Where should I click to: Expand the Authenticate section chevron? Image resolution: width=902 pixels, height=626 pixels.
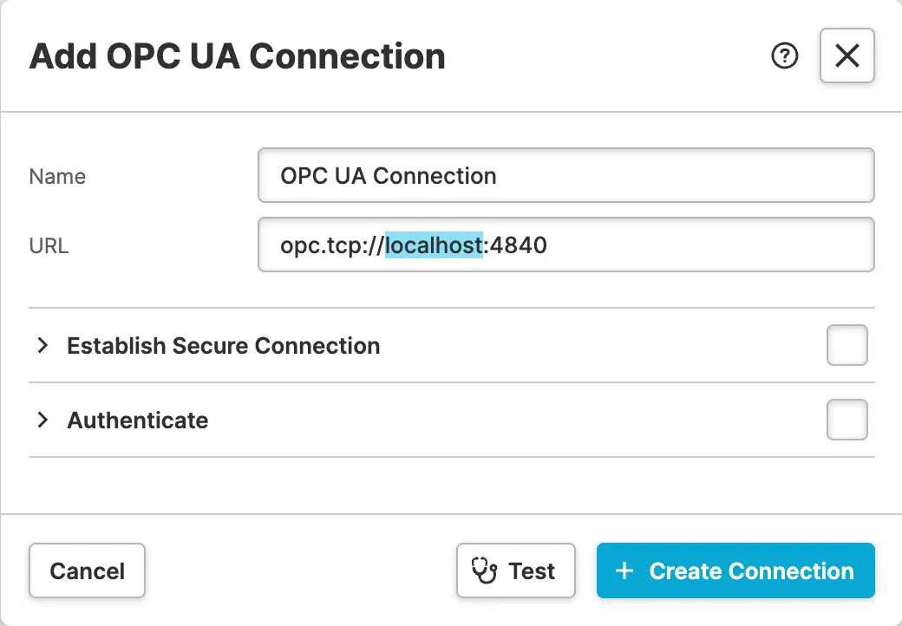coord(42,421)
